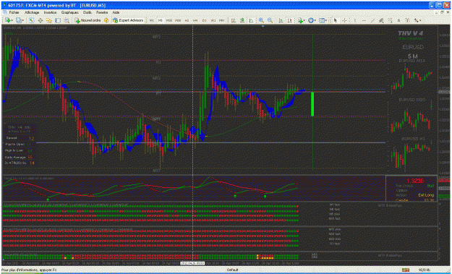452x274 pixels.
Task: Switch to bar chart display
Action: 233,20
